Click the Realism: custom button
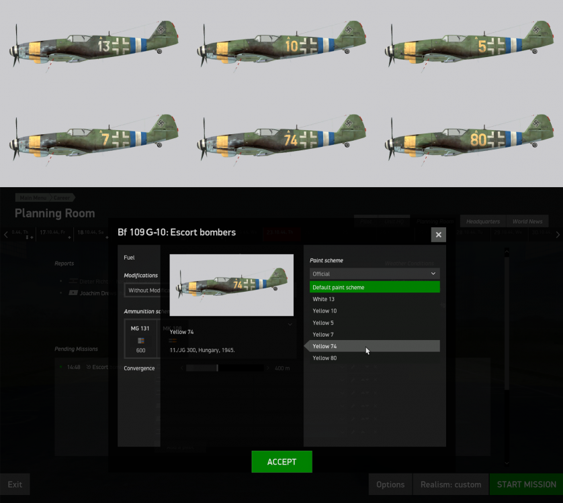 (x=451, y=484)
